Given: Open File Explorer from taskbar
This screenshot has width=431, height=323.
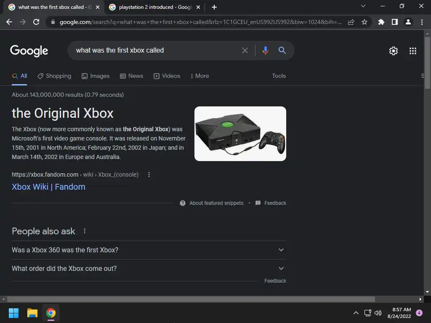Looking at the screenshot, I should click(32, 313).
